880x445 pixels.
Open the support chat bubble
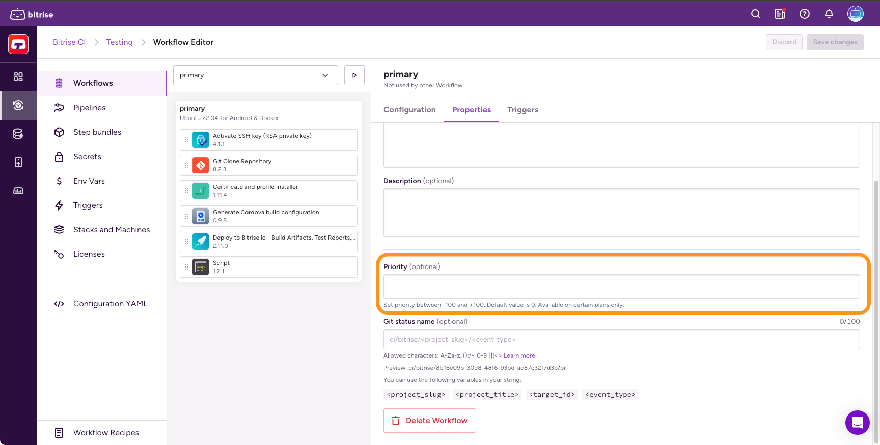point(857,423)
